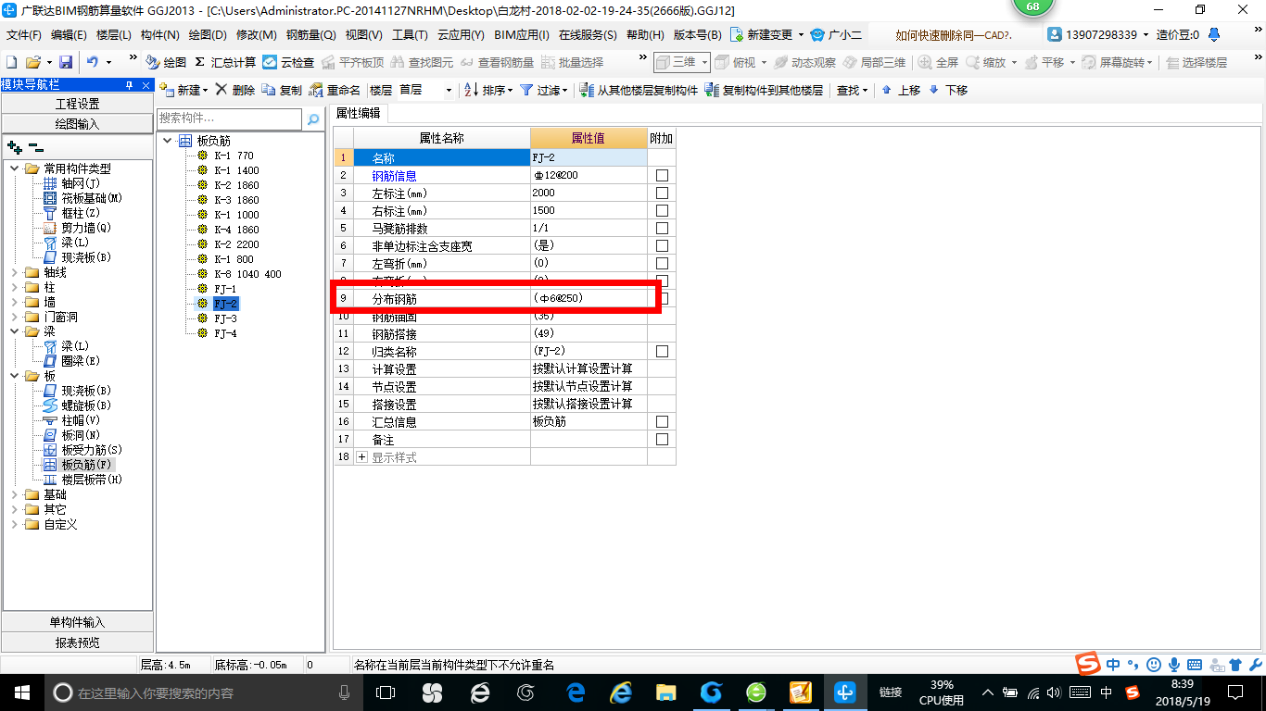
Task: Move component down with 下移
Action: pyautogui.click(x=947, y=90)
